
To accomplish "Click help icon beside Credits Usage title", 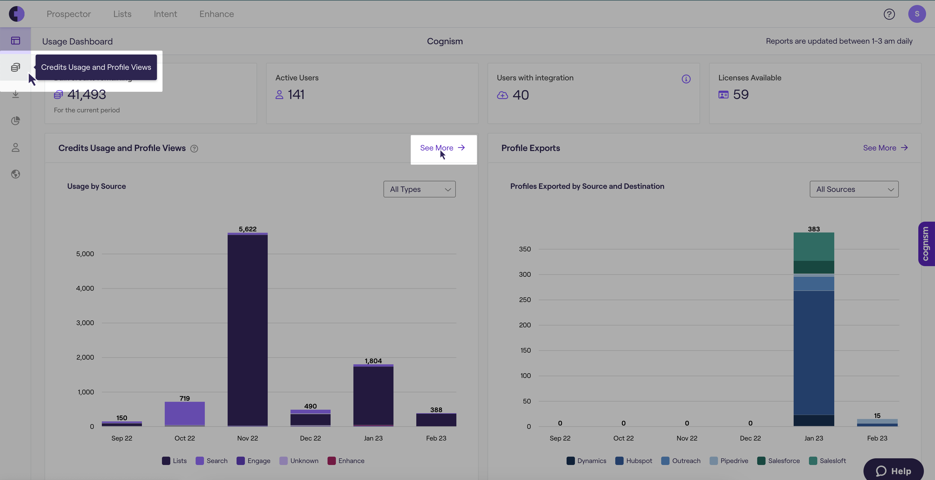I will tap(194, 149).
